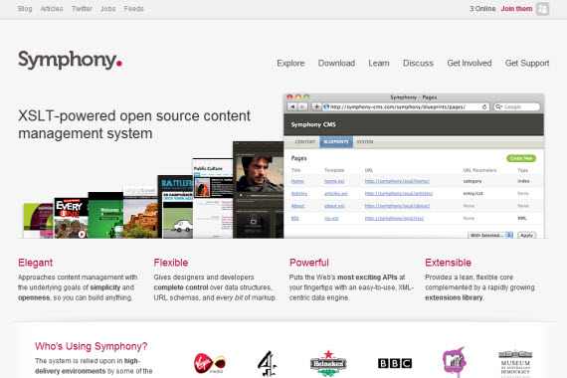
Task: Click the Channel 4 logo
Action: click(268, 363)
